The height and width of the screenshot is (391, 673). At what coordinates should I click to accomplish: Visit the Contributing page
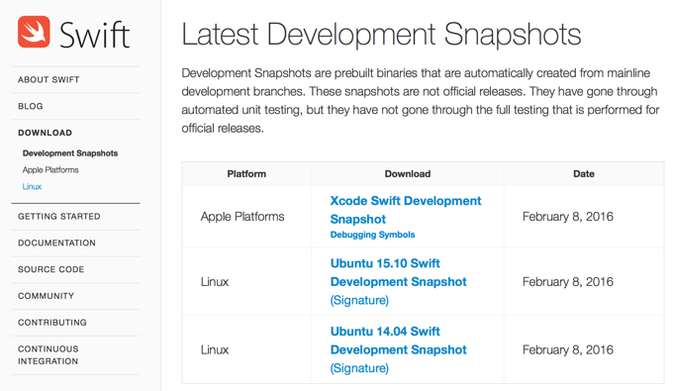click(52, 323)
